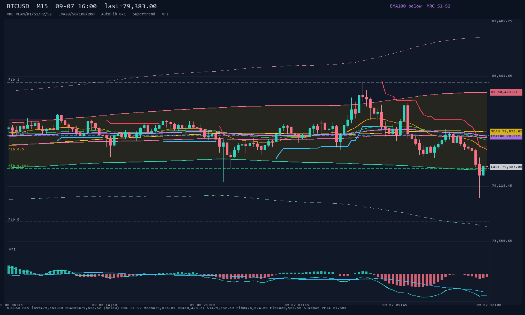Click the bottom status line summary text

(177, 308)
